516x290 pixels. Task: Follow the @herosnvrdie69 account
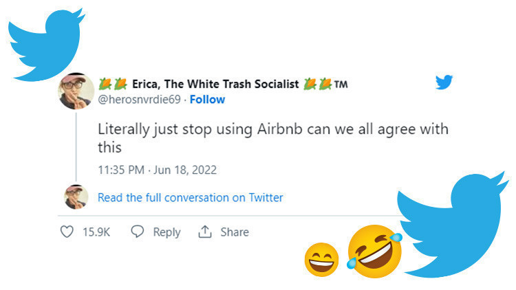coord(207,100)
